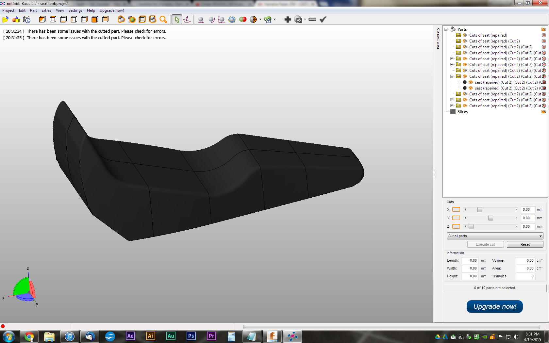Toggle eye icon of 'Cuts of seat (repaired) (Cut 2)'

coord(465,41)
